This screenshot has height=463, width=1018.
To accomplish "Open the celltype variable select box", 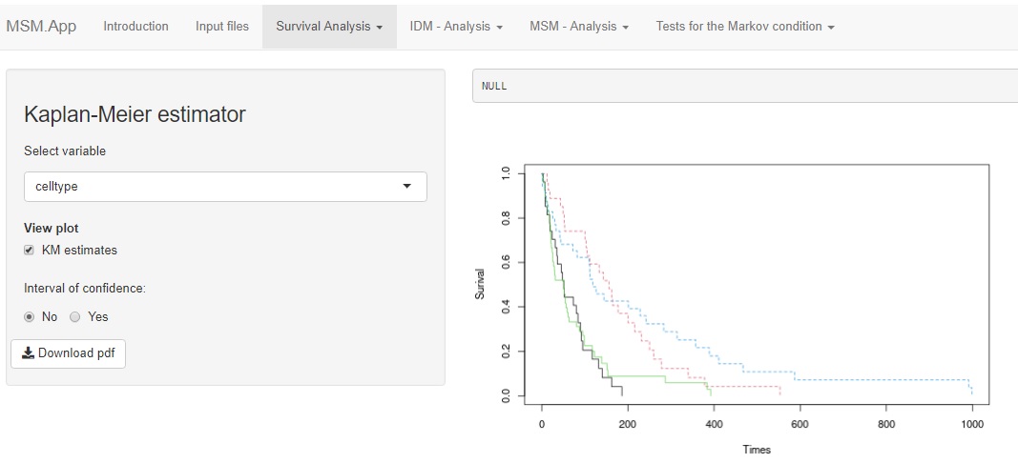I will point(225,187).
